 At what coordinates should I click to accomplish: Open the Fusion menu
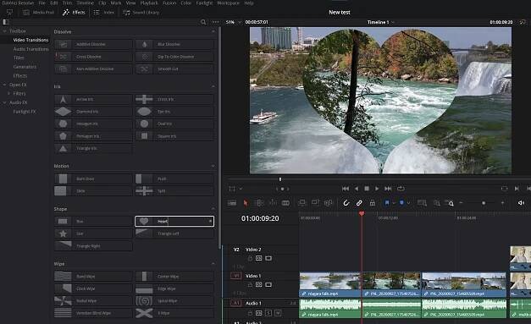[169, 3]
